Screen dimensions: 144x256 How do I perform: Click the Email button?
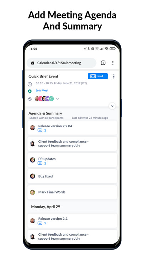(x=98, y=76)
